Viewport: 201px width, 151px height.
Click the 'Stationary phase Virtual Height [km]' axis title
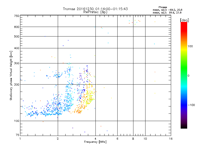click(11, 76)
